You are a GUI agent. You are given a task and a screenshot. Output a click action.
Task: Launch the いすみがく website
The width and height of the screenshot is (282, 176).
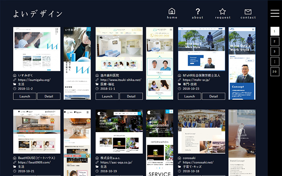(x=25, y=96)
